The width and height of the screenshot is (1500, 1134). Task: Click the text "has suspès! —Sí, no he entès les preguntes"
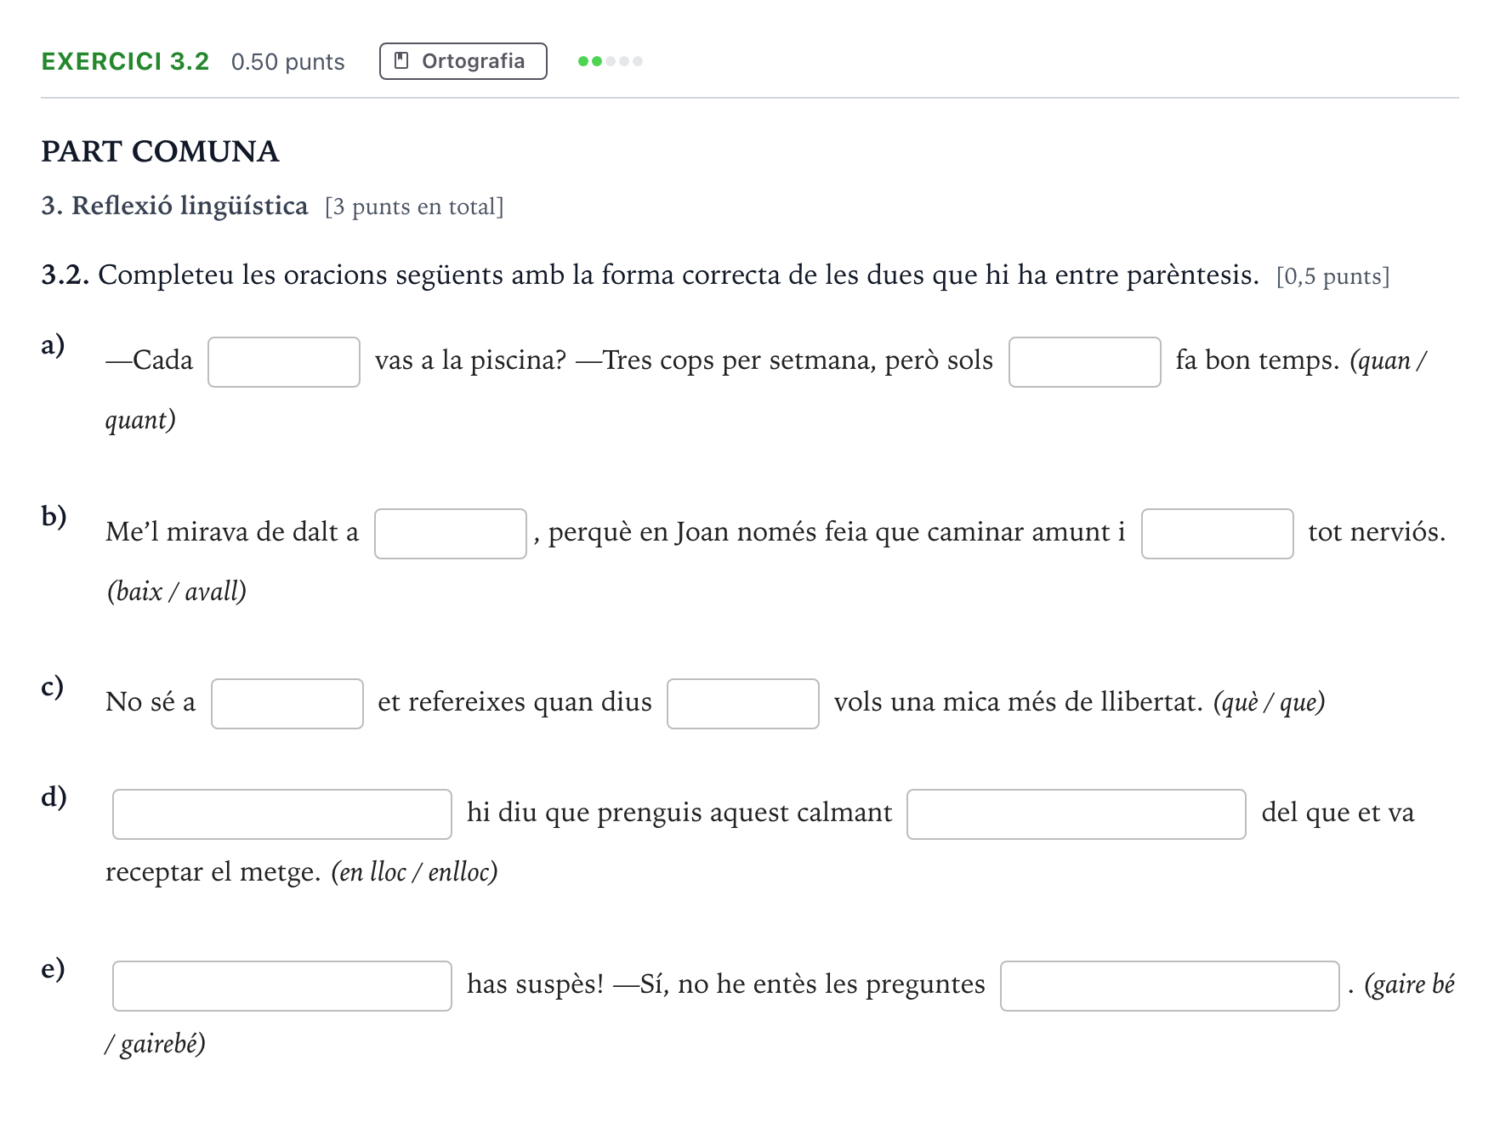click(x=726, y=984)
